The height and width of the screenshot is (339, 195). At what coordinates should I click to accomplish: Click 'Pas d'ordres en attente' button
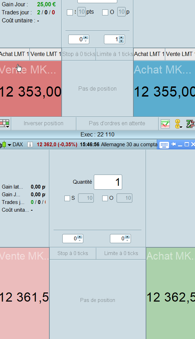click(117, 123)
